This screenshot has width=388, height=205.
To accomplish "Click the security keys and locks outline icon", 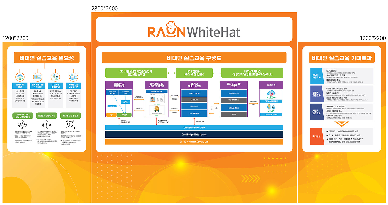I will tap(46, 124).
